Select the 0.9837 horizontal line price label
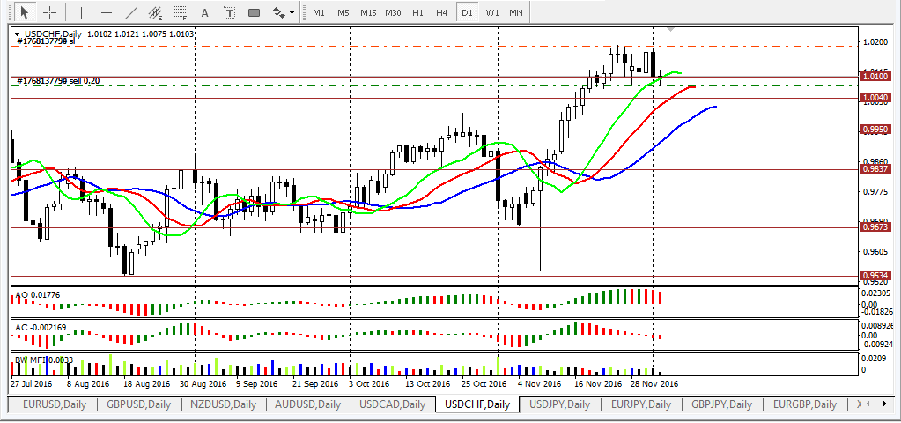The image size is (901, 423). click(x=876, y=169)
